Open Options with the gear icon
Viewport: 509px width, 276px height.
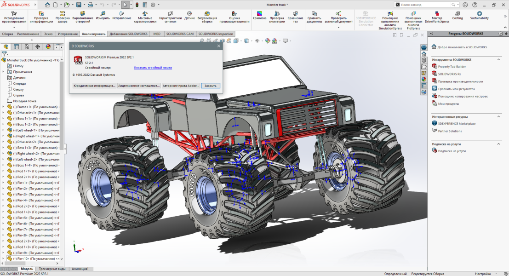click(153, 5)
